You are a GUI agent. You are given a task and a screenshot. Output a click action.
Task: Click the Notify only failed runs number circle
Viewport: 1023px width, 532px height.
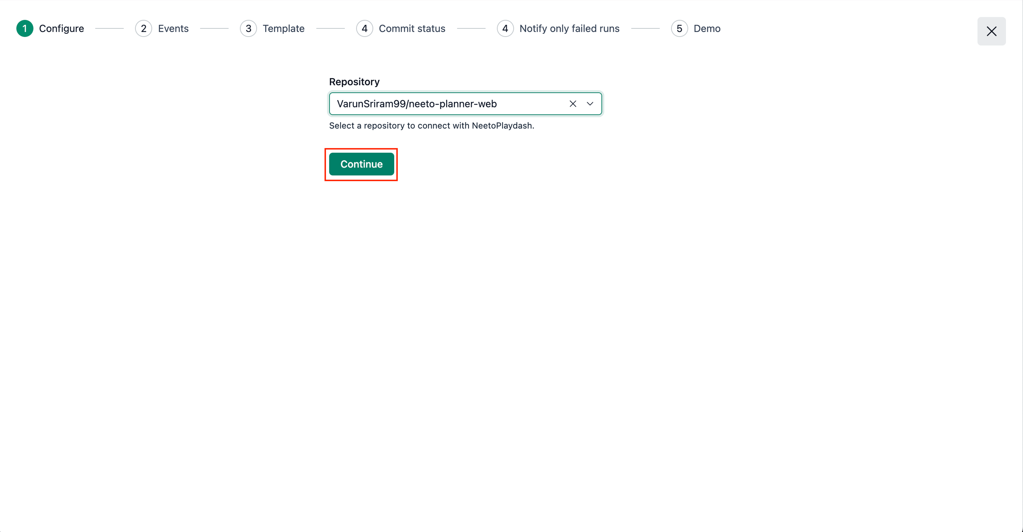click(x=505, y=28)
